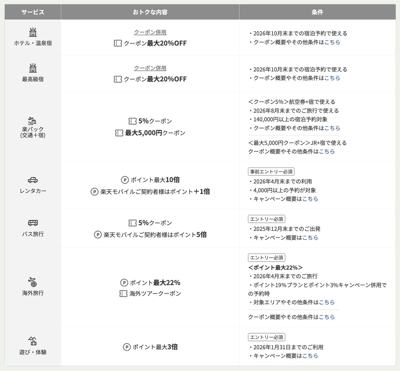Viewport: 400px width, 371px height.
Task: Select the ホテル・温泉宿 hotel building icon
Action: click(x=32, y=32)
